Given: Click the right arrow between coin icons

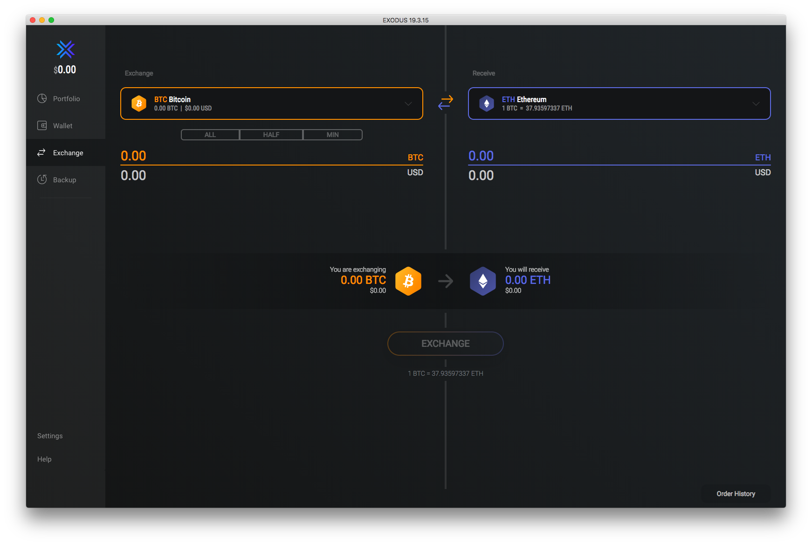Looking at the screenshot, I should click(x=446, y=281).
